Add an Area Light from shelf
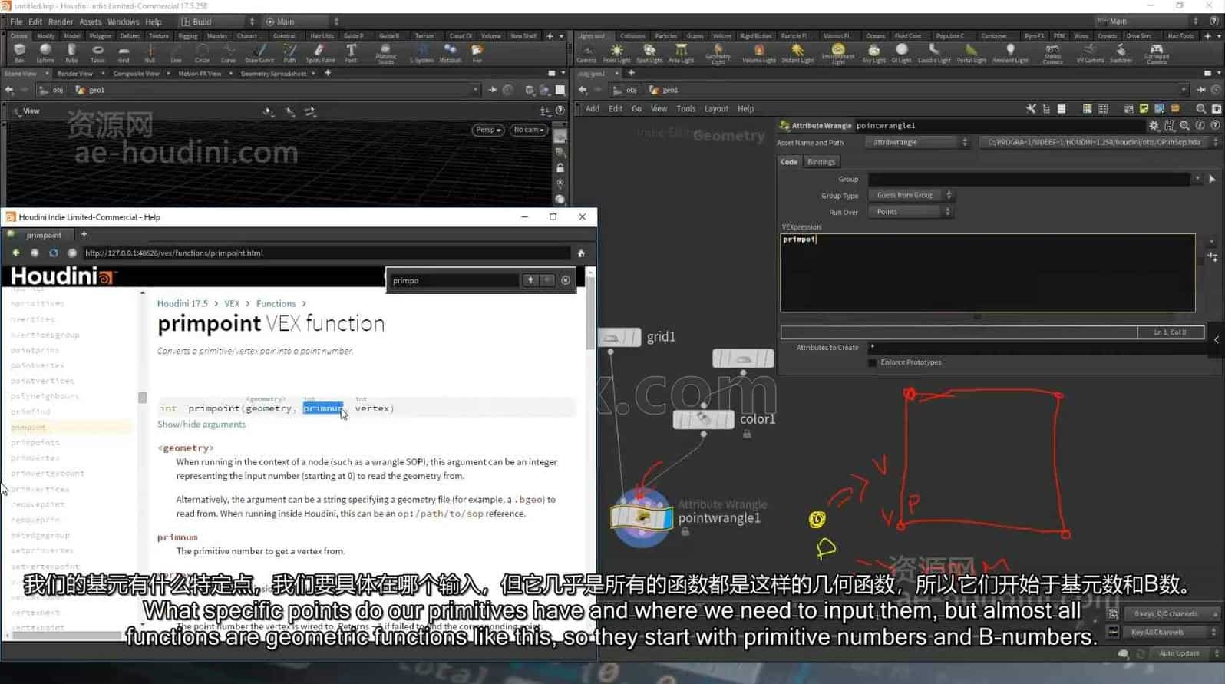This screenshot has width=1225, height=684. tap(681, 53)
